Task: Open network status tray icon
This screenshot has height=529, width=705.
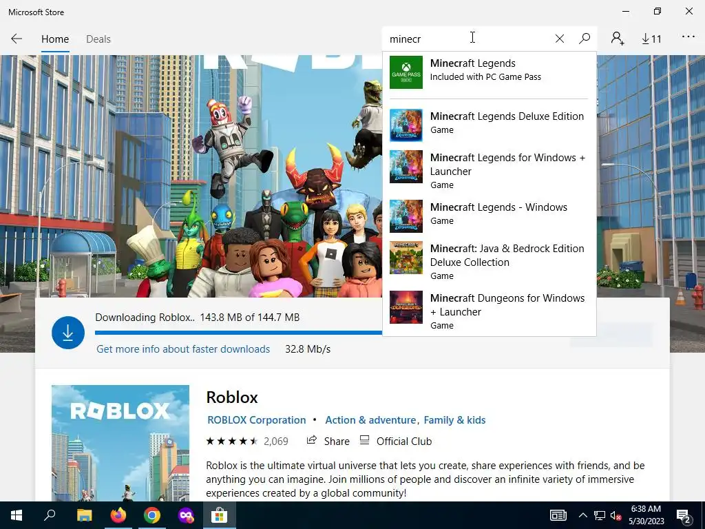Action: click(x=600, y=515)
